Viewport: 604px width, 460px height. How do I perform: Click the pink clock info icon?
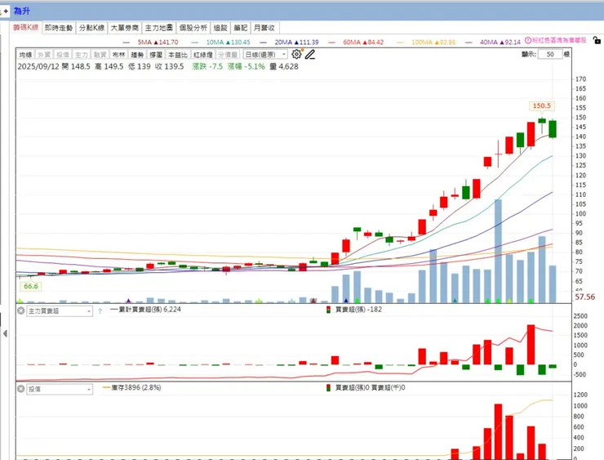[528, 40]
